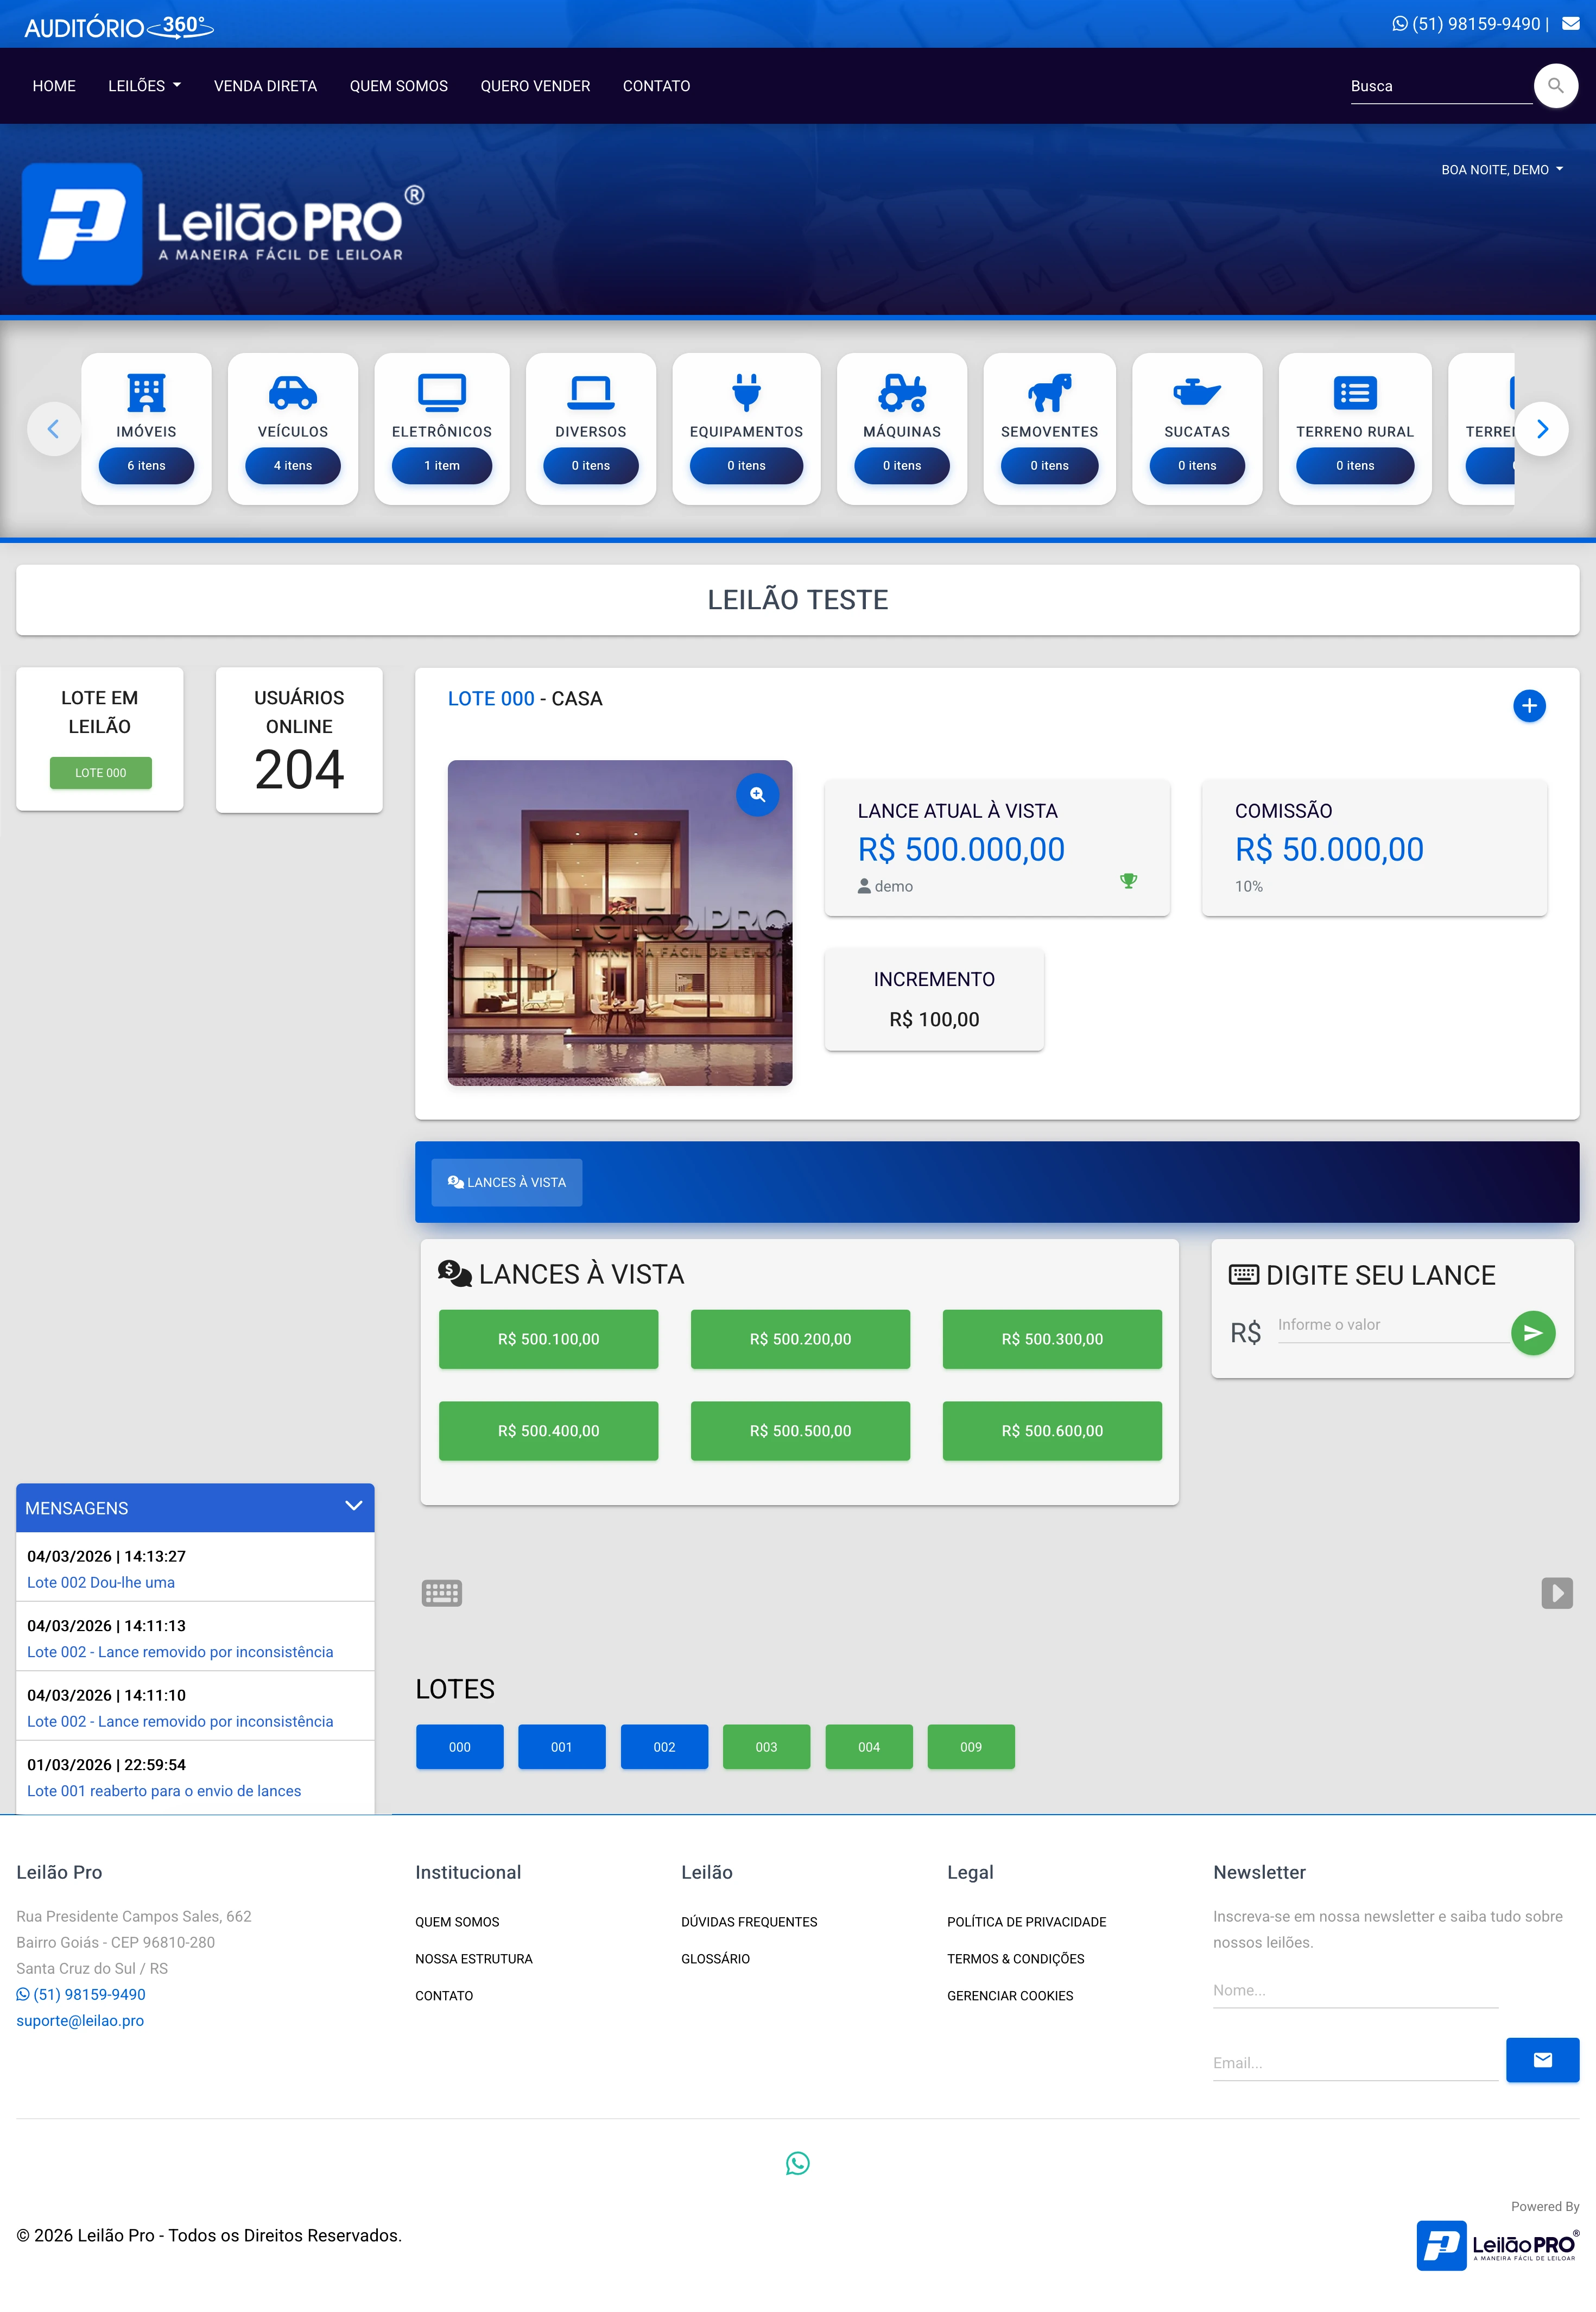The image size is (1596, 2312).
Task: Open Venda Direta menu item
Action: 265,86
